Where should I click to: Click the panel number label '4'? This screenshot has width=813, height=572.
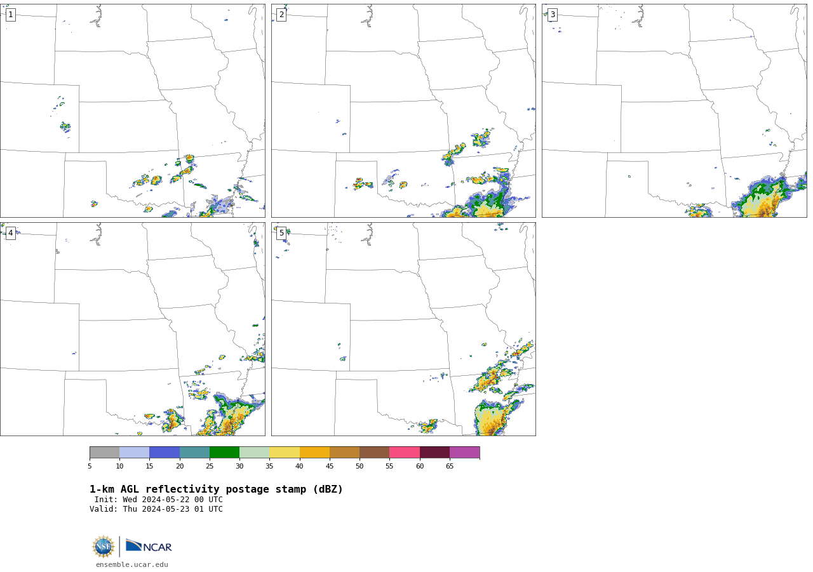tap(10, 233)
